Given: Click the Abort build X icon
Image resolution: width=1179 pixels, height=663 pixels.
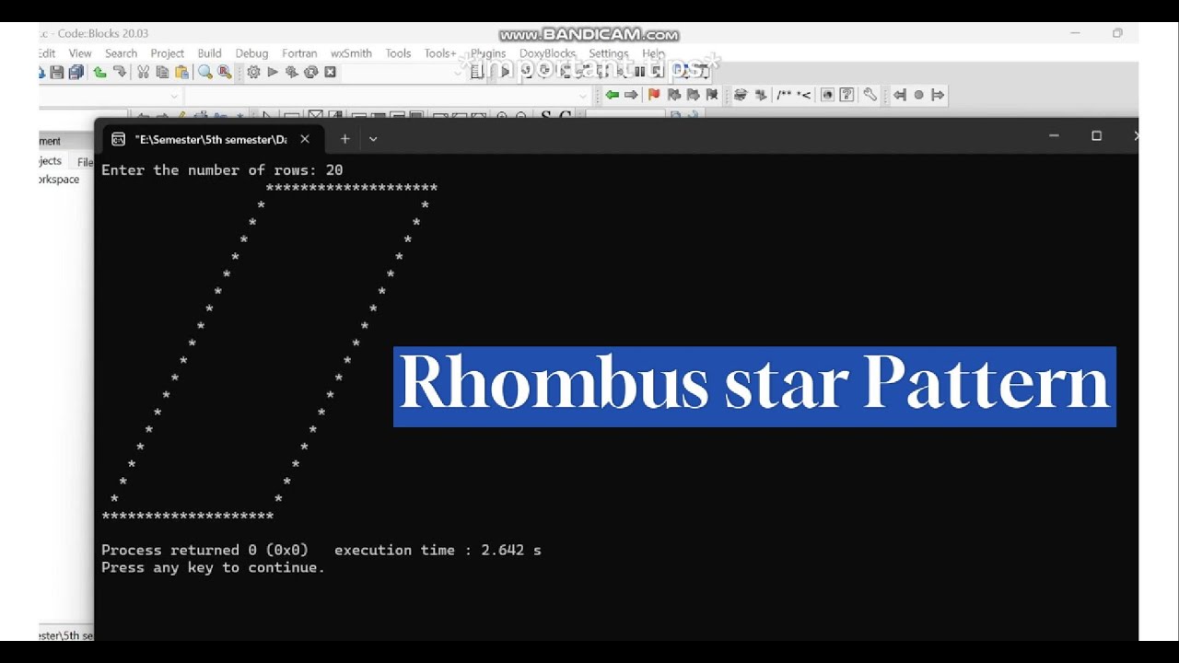Looking at the screenshot, I should pos(330,72).
